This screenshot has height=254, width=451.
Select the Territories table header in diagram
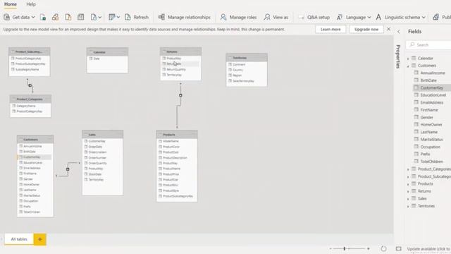pyautogui.click(x=247, y=58)
